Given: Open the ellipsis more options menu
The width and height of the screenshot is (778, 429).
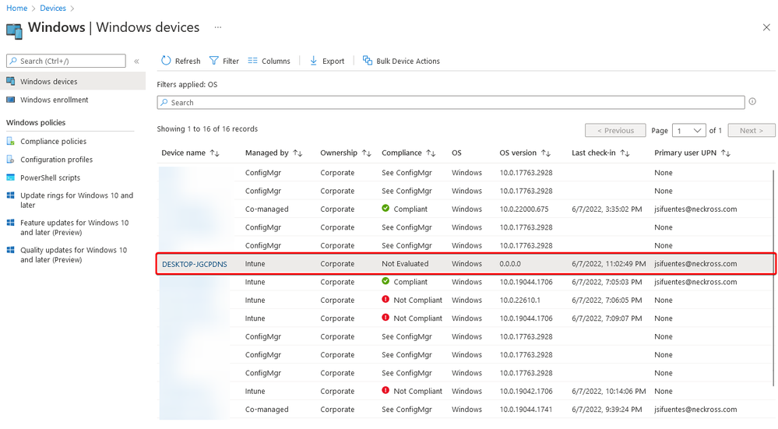Looking at the screenshot, I should tap(218, 27).
